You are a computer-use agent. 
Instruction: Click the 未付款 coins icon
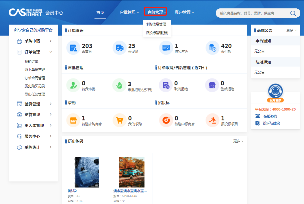pos(212,48)
